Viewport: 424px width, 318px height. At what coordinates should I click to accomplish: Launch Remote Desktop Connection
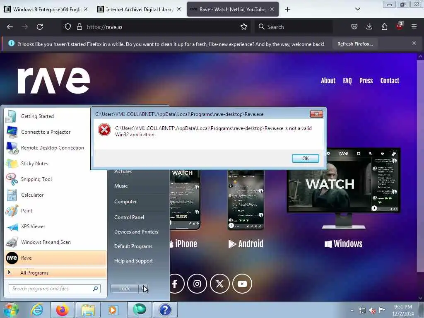55,148
